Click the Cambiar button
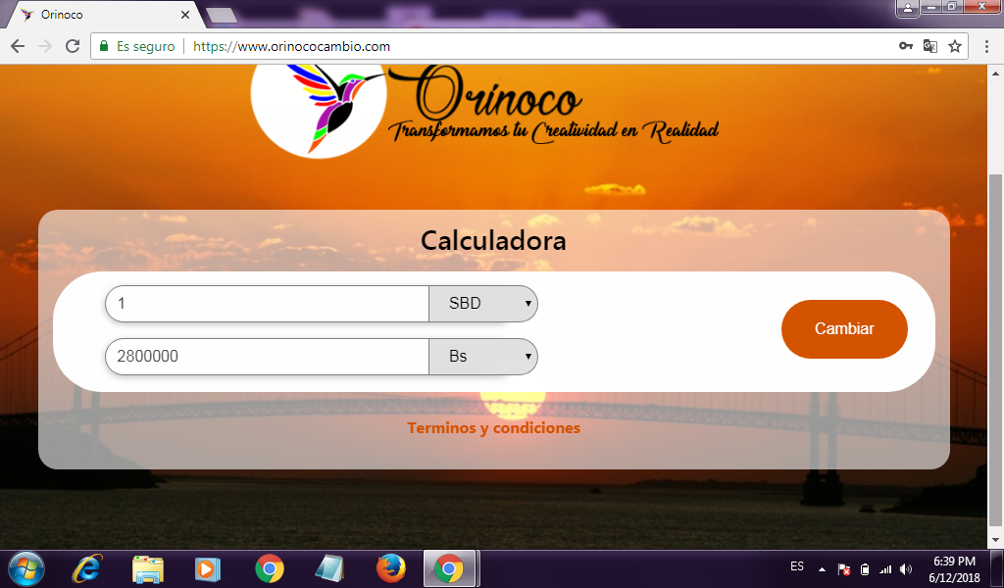This screenshot has height=588, width=1004. 844,329
